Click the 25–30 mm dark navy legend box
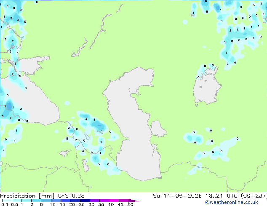Image resolution: width=267 pixels, height=206 pixels. coord(85,201)
